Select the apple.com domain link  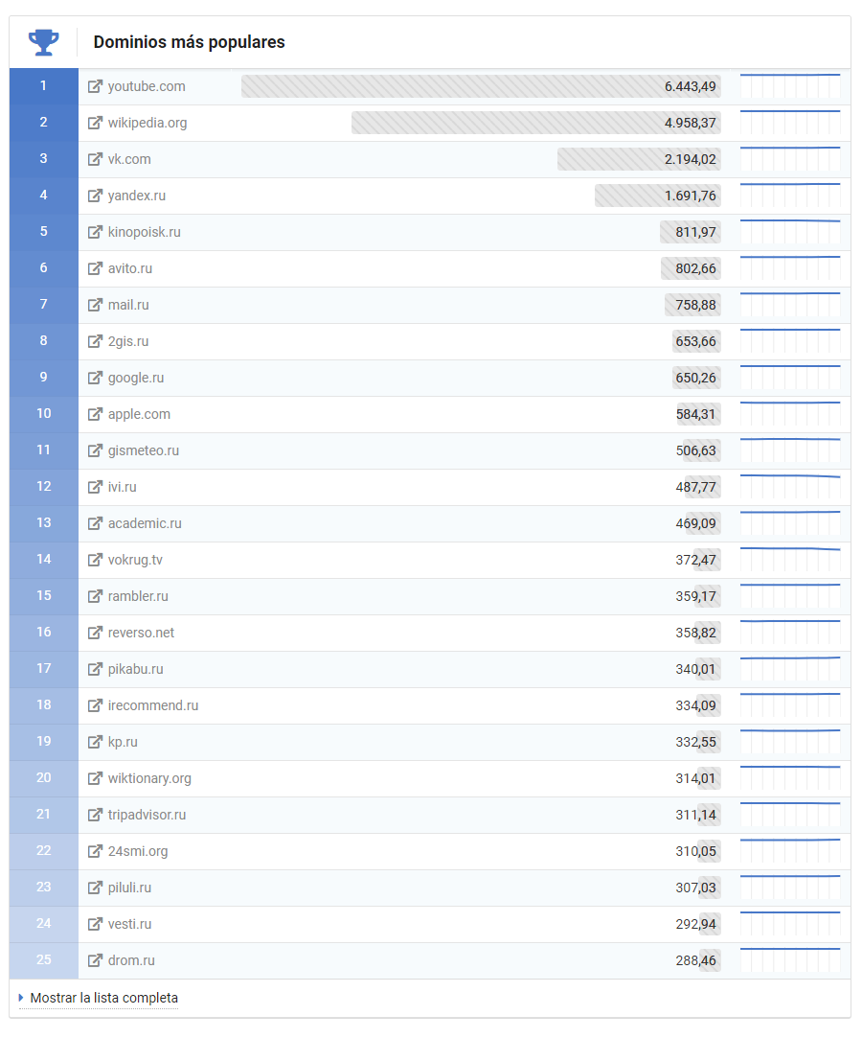click(139, 414)
